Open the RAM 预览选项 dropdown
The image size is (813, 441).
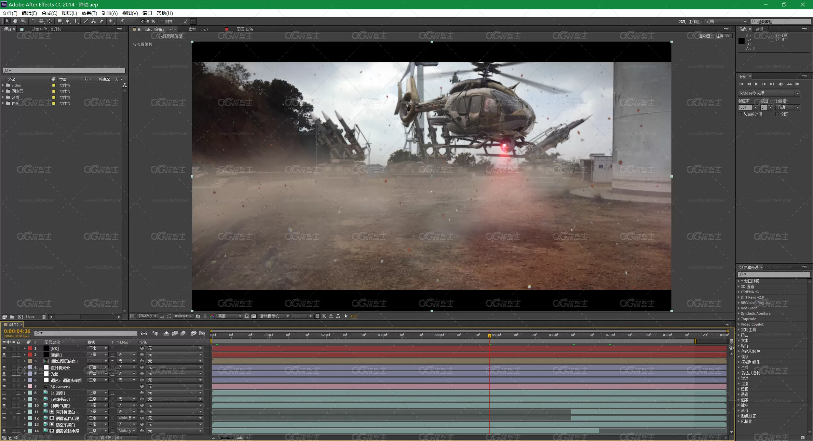pyautogui.click(x=769, y=93)
